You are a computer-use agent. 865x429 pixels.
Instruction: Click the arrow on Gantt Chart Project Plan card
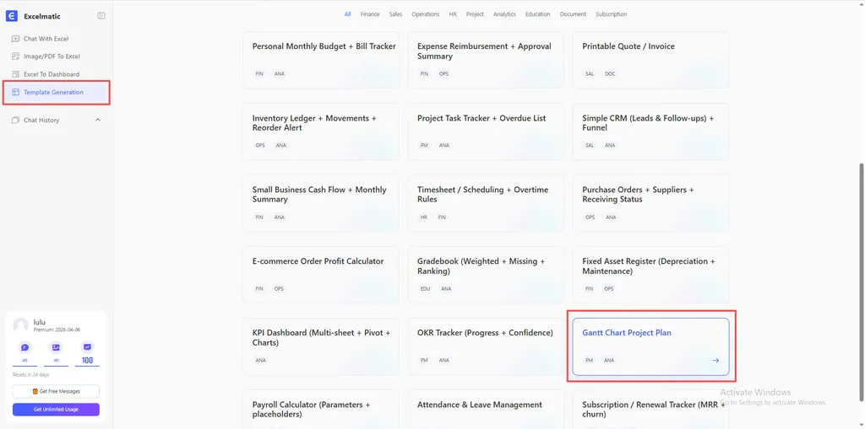[715, 361]
